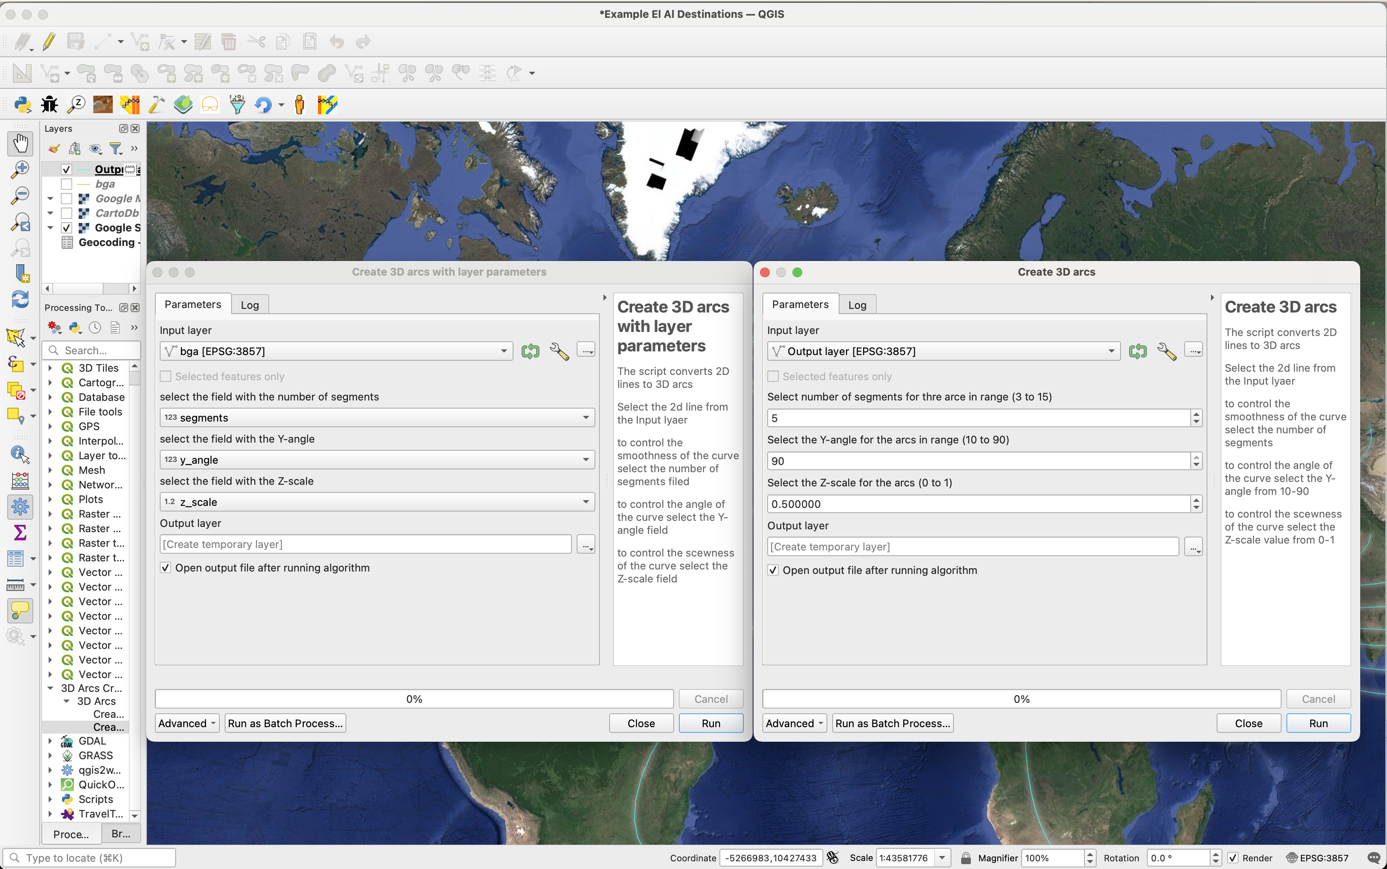This screenshot has height=869, width=1387.
Task: Expand the GDAL provider in toolbox
Action: point(51,741)
